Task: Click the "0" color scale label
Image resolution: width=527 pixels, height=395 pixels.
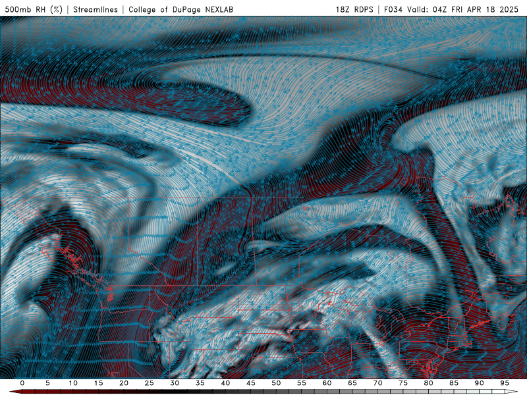Action: coord(22,383)
